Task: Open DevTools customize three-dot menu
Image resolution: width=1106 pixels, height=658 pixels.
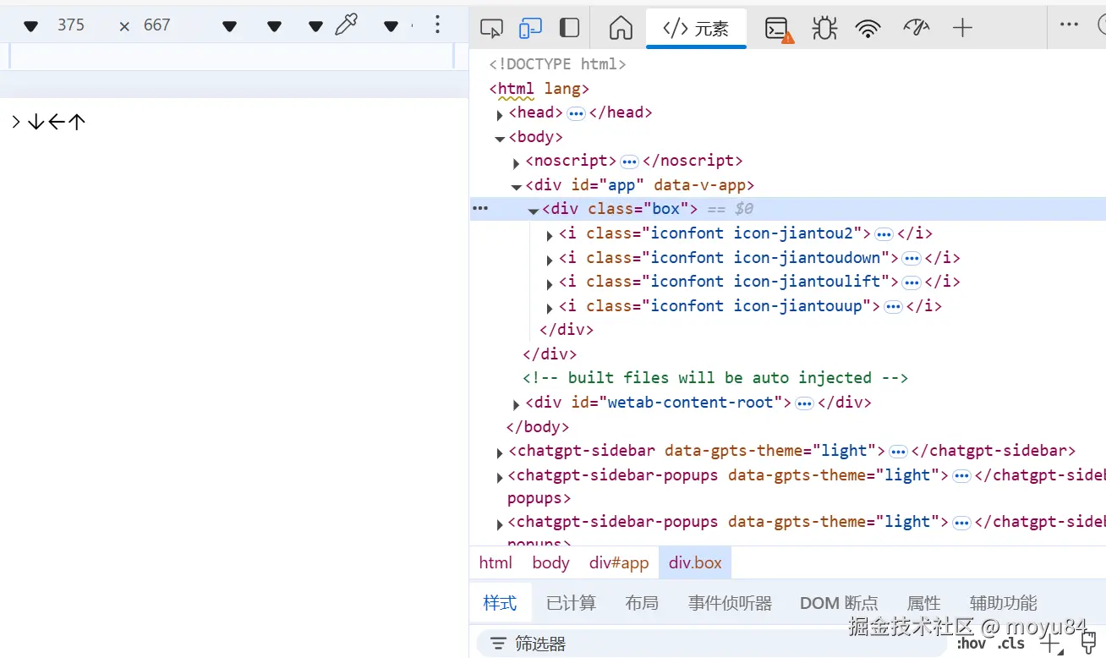Action: pos(1070,25)
